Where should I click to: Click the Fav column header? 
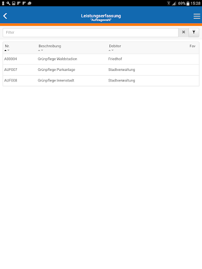click(x=193, y=46)
